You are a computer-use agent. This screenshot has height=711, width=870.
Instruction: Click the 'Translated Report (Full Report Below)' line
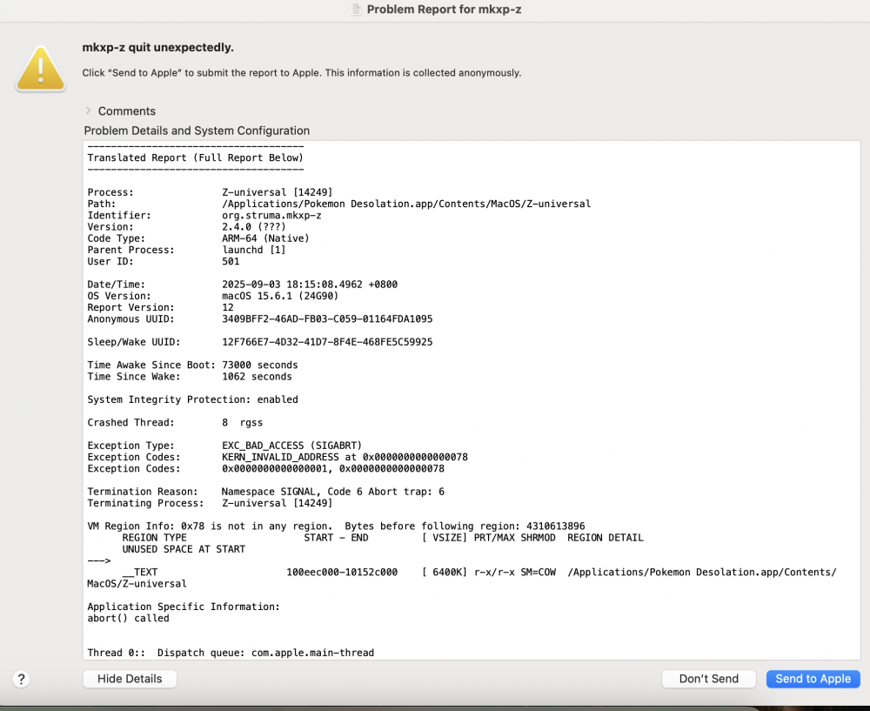195,158
